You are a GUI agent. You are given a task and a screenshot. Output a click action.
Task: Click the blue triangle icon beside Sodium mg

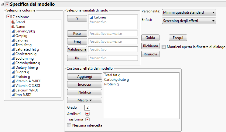pos(13,58)
